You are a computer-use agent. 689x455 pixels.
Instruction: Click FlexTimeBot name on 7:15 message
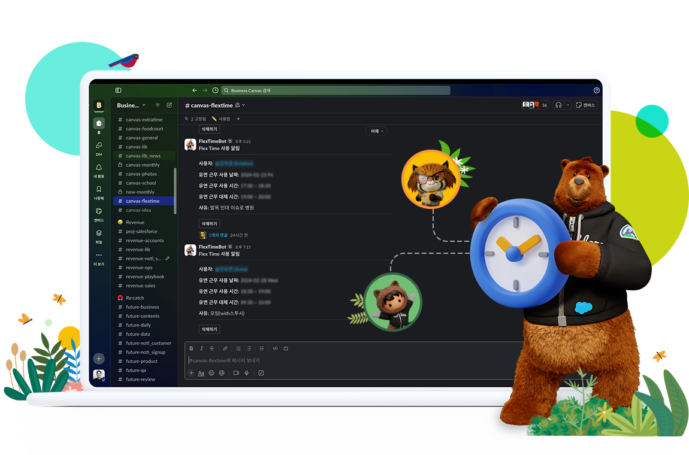pos(212,247)
